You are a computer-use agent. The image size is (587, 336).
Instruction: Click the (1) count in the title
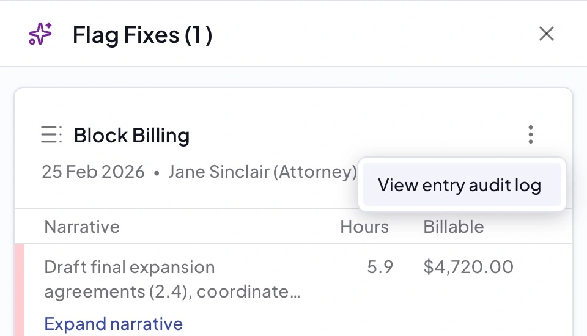(198, 35)
